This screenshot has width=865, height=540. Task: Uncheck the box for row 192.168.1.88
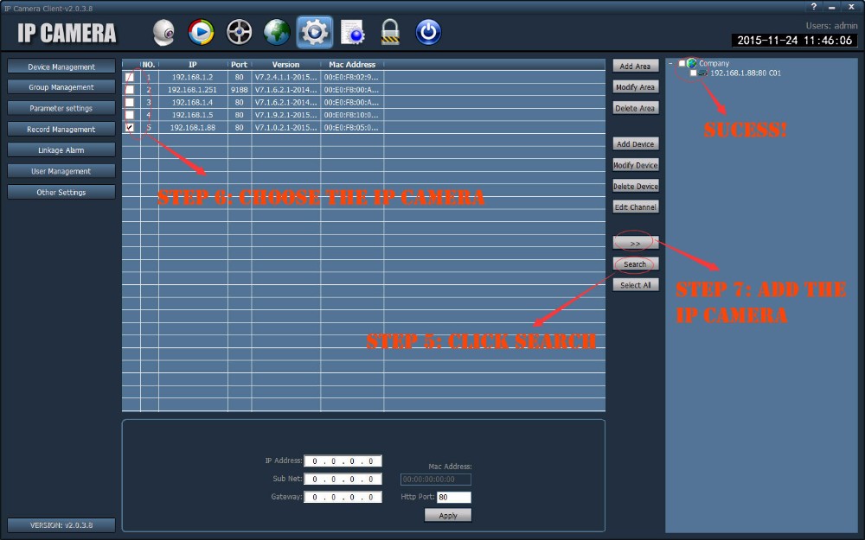coord(130,127)
